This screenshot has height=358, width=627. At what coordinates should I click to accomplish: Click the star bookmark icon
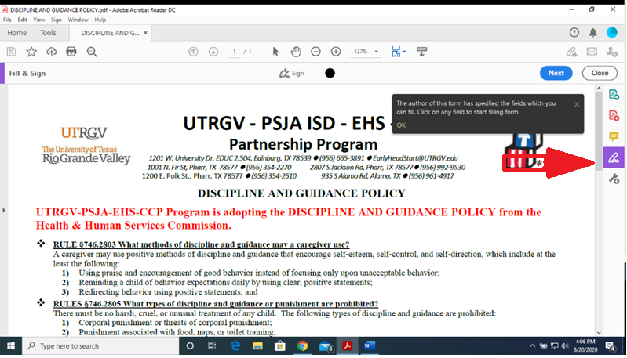pyautogui.click(x=31, y=52)
